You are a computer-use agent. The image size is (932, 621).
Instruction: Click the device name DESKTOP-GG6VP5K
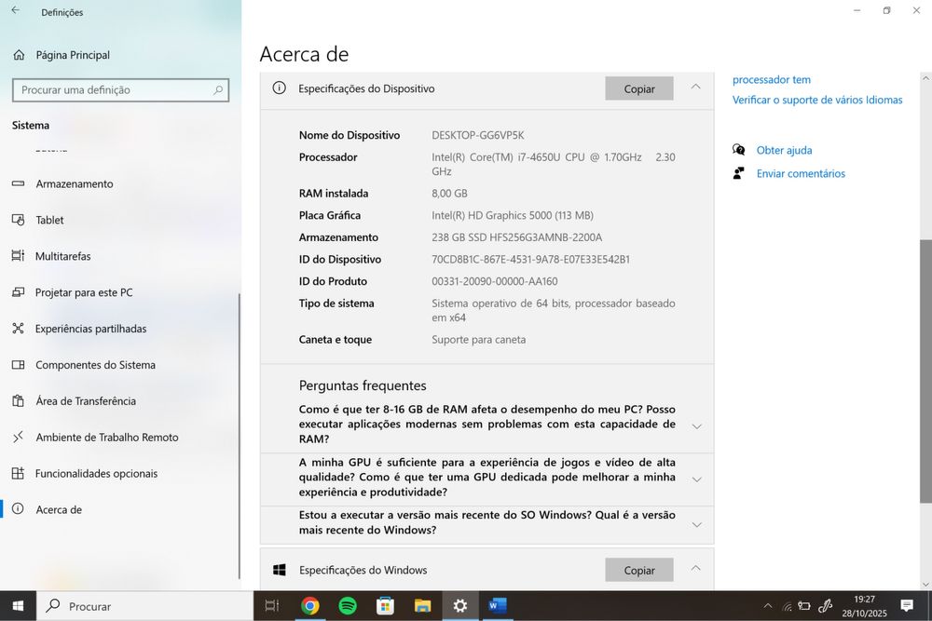[478, 135]
